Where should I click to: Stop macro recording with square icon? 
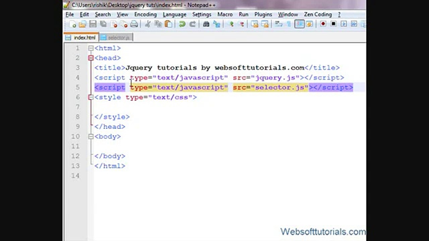pyautogui.click(x=333, y=24)
